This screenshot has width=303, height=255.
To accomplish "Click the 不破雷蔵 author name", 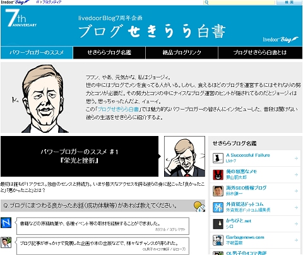I will pyautogui.click(x=234, y=243).
